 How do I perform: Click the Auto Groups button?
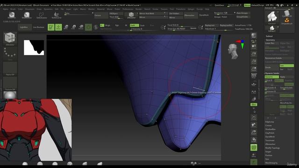(243, 13)
